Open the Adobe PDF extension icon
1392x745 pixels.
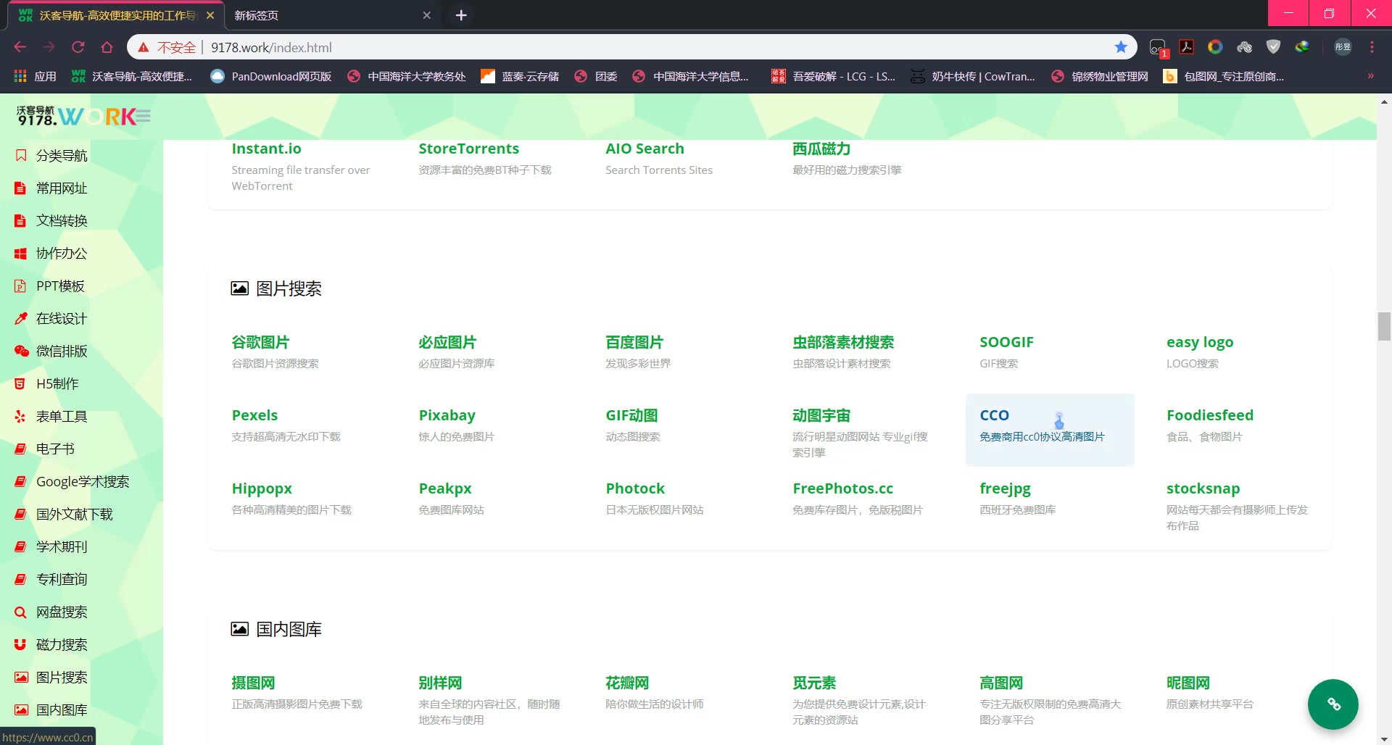point(1186,47)
